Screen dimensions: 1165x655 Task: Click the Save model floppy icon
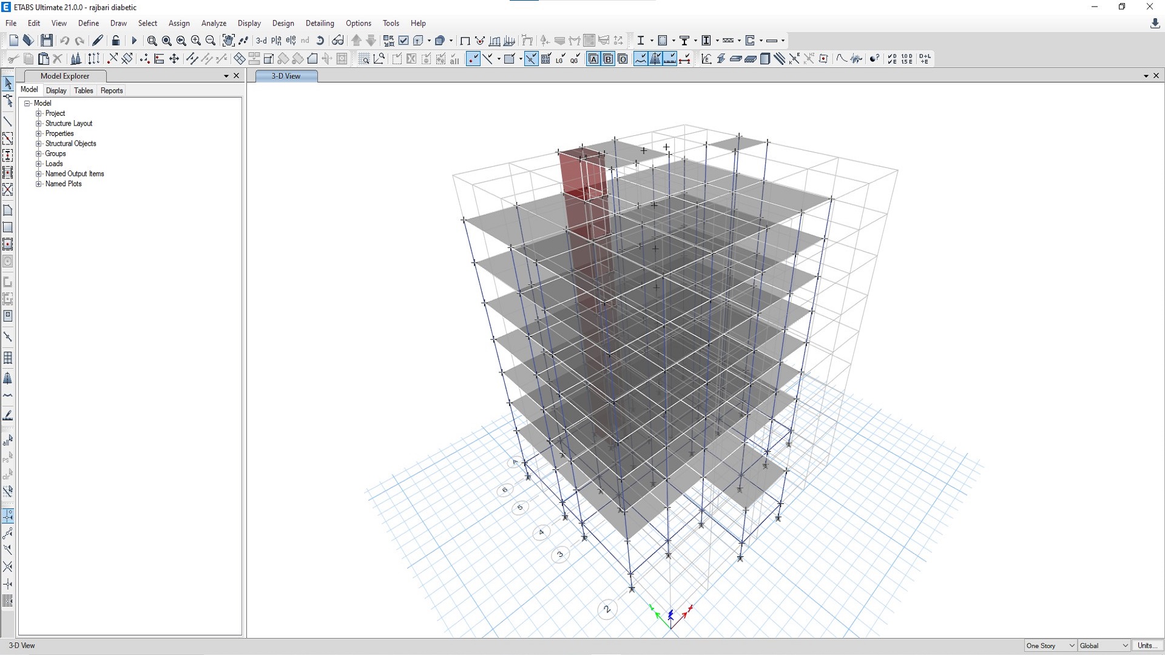(47, 41)
